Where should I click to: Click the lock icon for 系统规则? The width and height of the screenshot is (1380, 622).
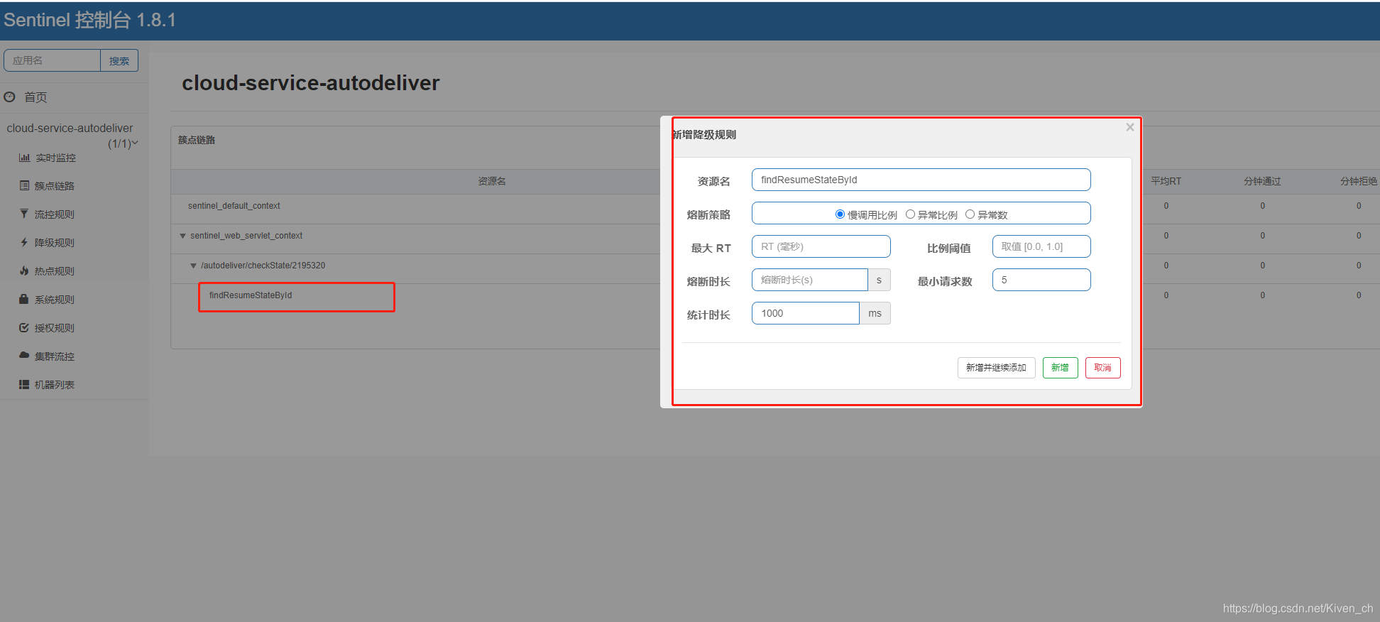point(24,299)
